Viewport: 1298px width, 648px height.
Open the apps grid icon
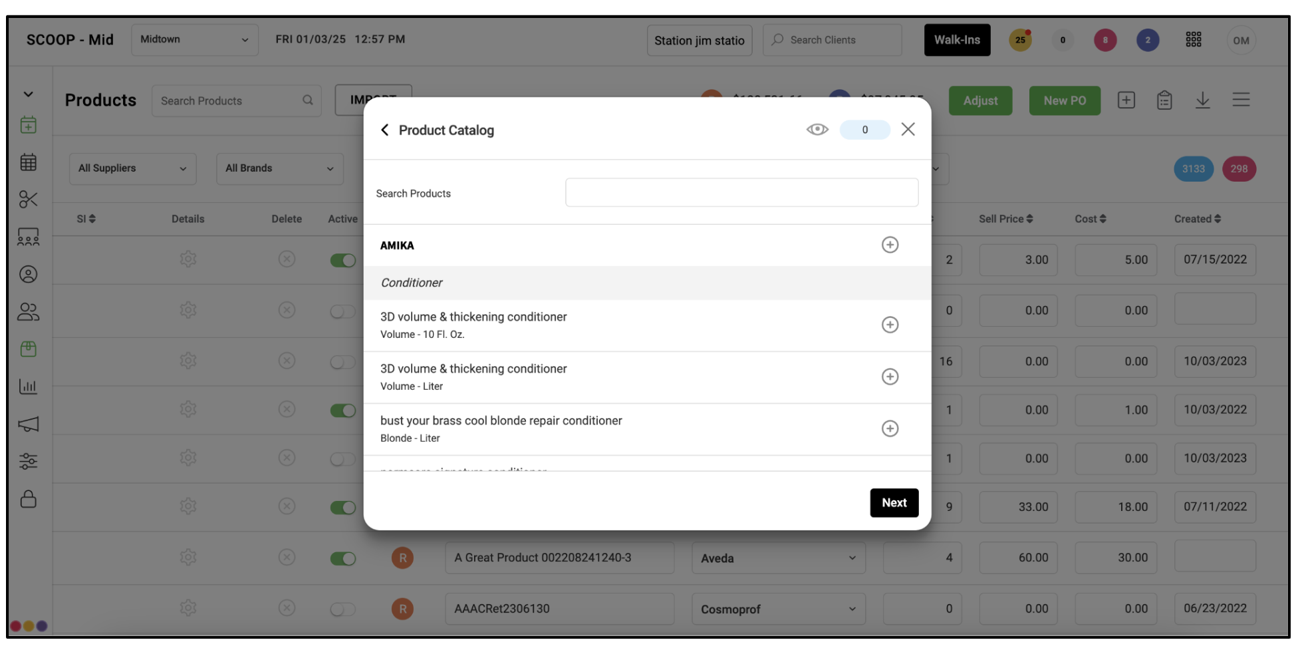1194,40
